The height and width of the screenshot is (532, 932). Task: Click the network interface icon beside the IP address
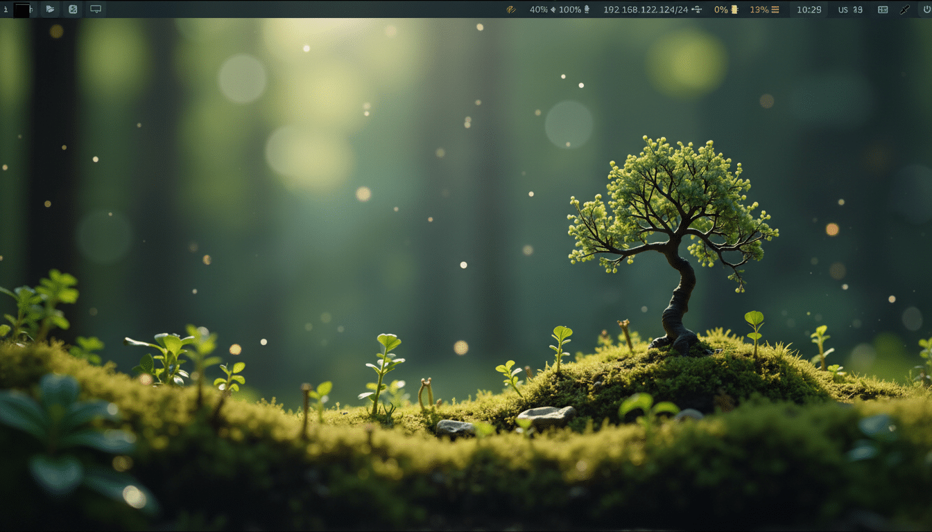coord(697,9)
